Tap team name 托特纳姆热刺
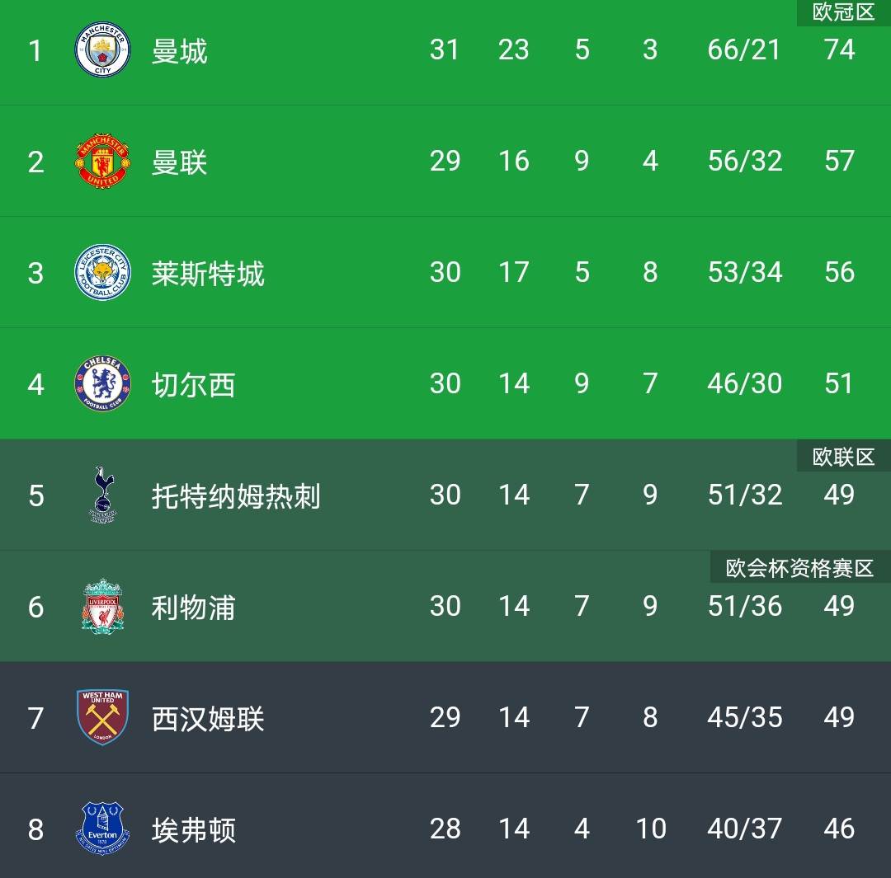 pos(236,496)
